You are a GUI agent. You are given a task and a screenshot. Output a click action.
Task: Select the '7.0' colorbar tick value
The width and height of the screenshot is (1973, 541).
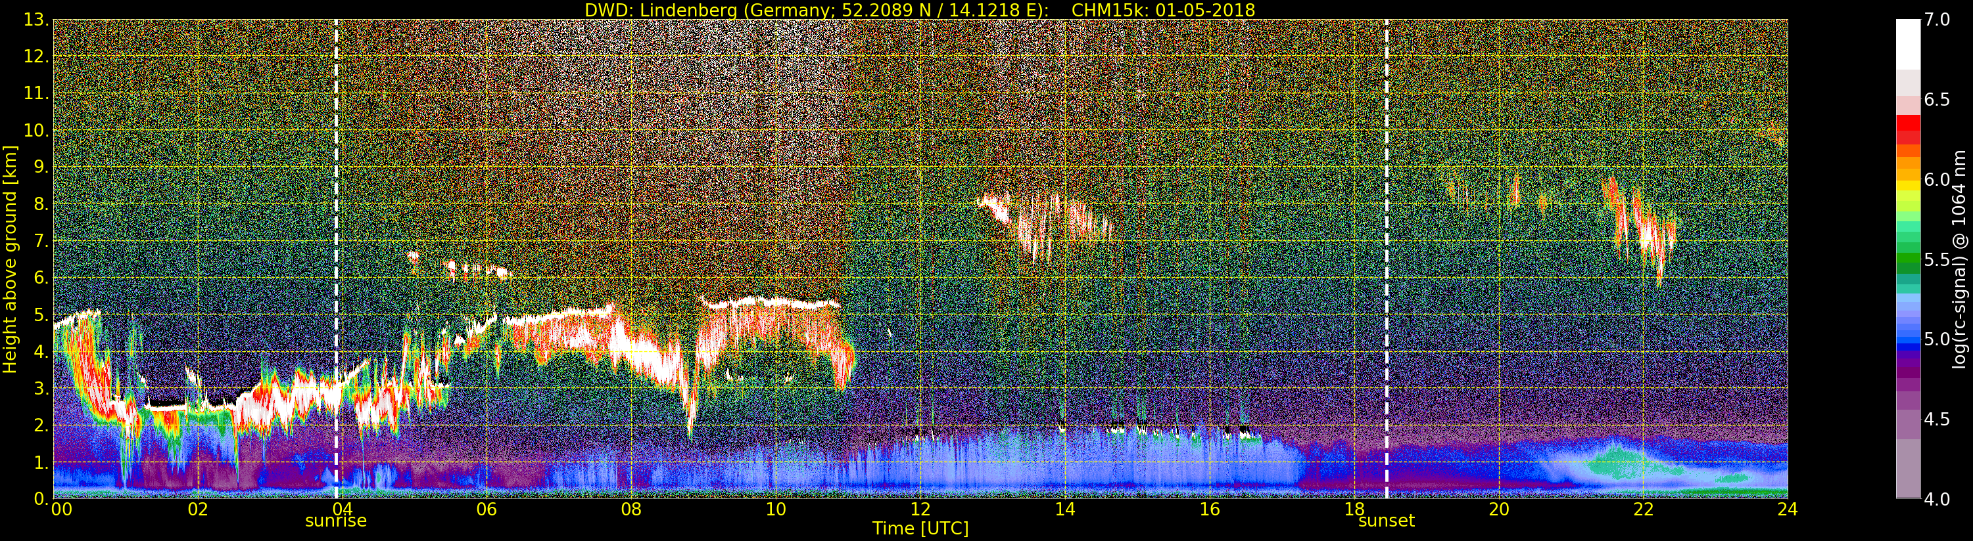click(x=1937, y=20)
